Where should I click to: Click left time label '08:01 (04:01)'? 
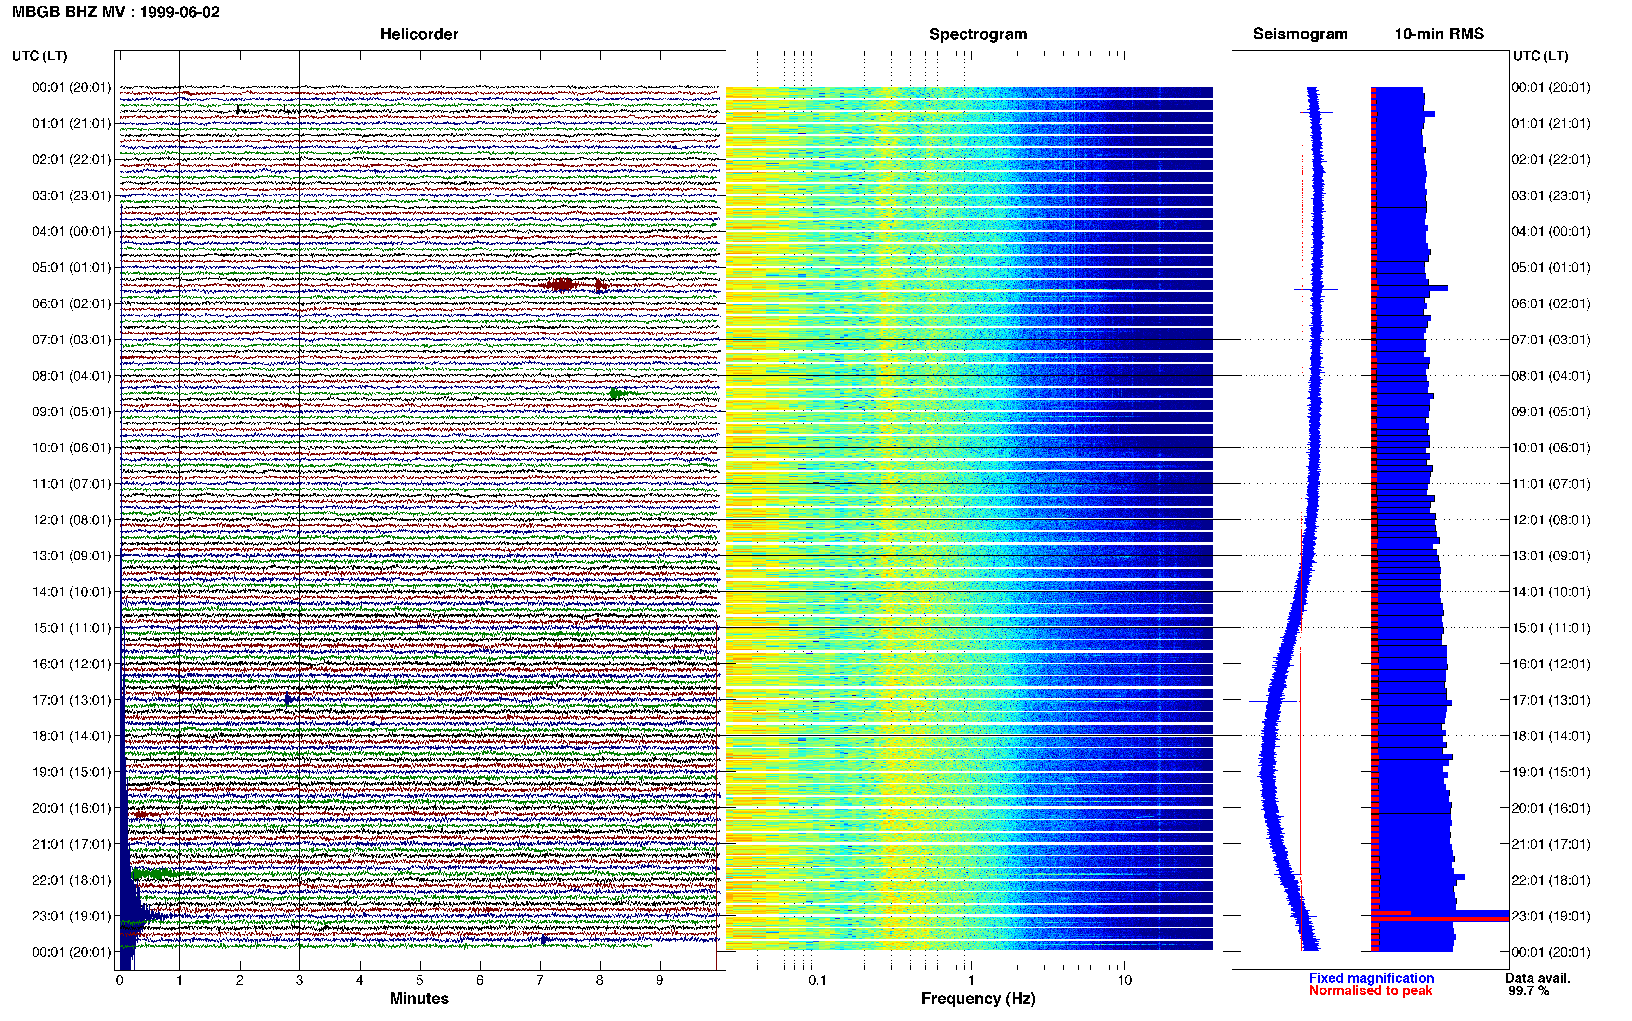(72, 375)
